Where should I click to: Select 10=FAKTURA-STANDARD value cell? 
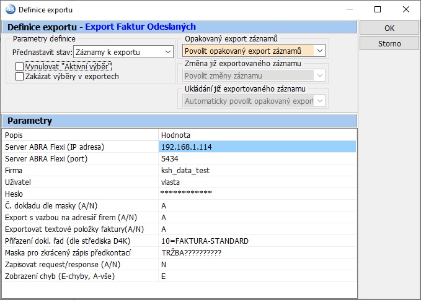257,241
